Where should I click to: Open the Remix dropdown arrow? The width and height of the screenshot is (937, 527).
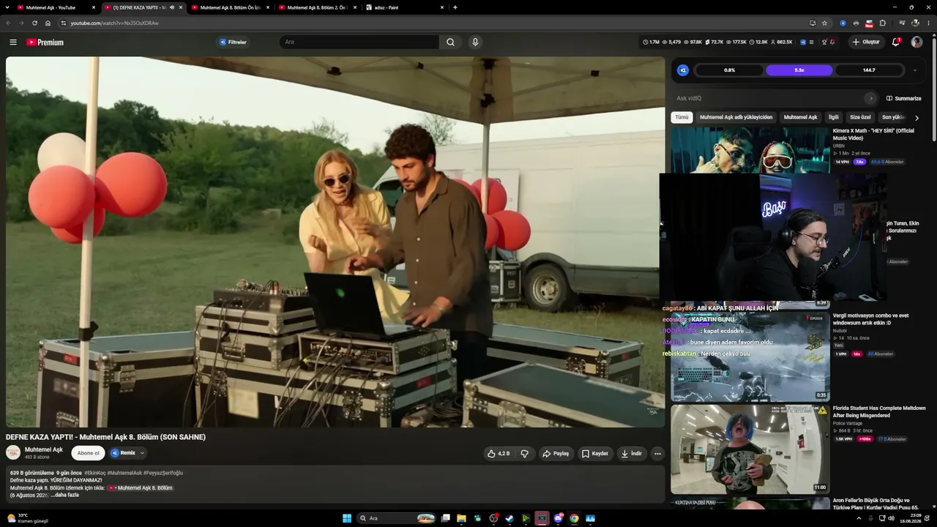click(142, 453)
